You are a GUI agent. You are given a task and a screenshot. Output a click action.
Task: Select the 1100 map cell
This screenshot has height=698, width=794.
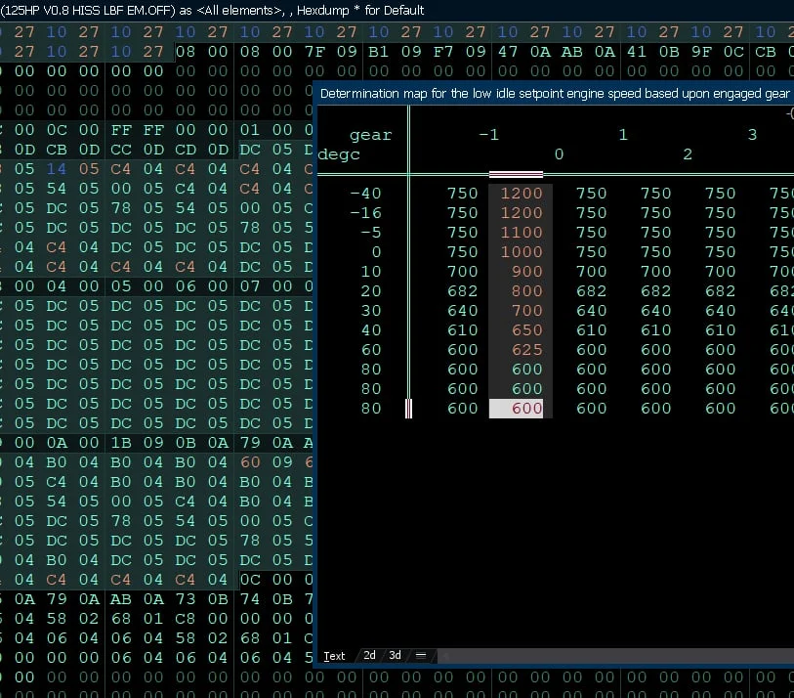[522, 233]
